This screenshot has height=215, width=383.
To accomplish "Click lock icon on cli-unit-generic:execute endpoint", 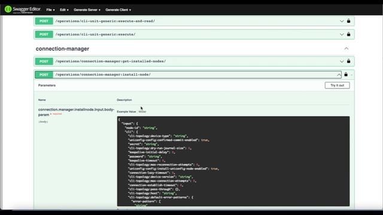I will coord(348,34).
